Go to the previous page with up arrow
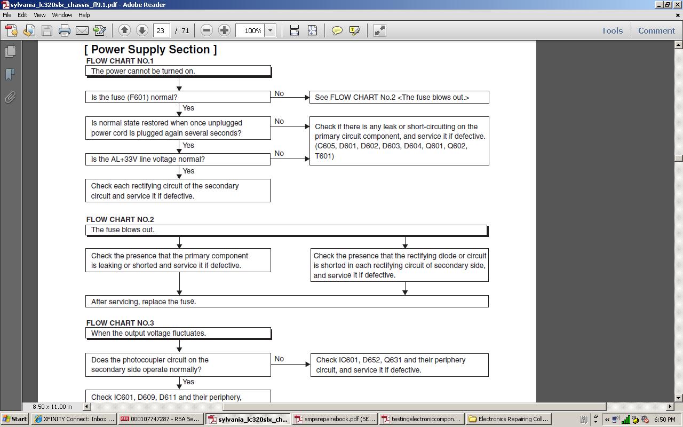The height and width of the screenshot is (427, 683). 124,30
